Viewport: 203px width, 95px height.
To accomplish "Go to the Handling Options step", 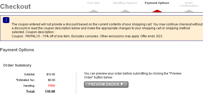I will pyautogui.click(x=125, y=3).
